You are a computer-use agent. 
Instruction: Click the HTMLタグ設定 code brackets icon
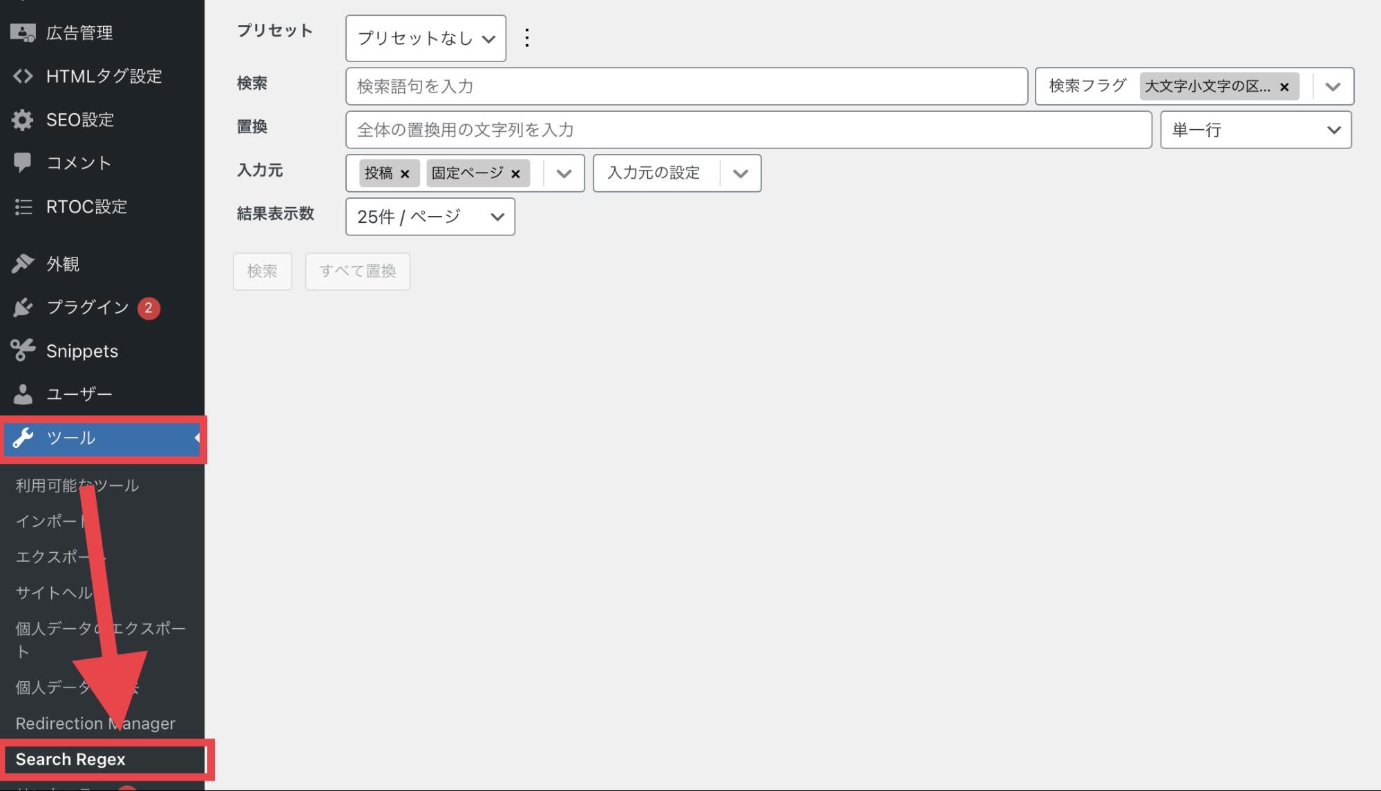tap(23, 76)
